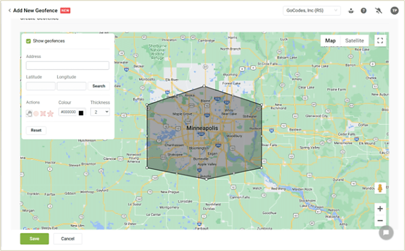Toggle fullscreen map view
The image size is (405, 251).
pos(380,41)
